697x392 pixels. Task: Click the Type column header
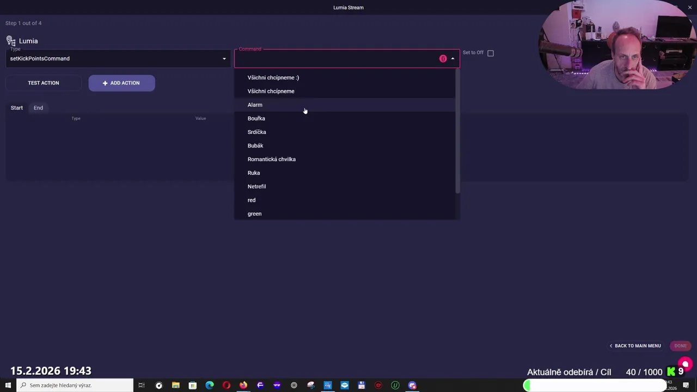coord(76,118)
